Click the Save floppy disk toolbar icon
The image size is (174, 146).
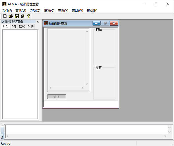pos(17,16)
